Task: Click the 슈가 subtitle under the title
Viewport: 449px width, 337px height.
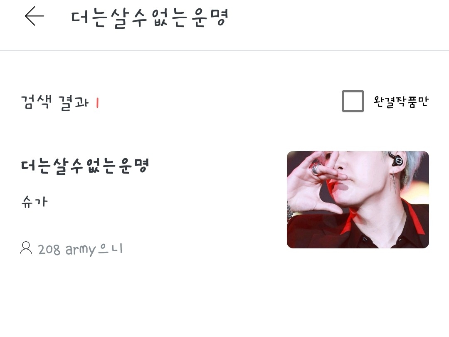Action: pyautogui.click(x=35, y=201)
